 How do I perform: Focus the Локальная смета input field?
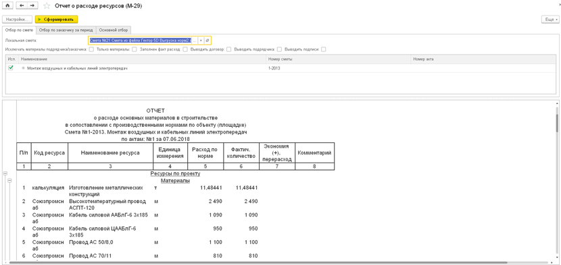(141, 40)
